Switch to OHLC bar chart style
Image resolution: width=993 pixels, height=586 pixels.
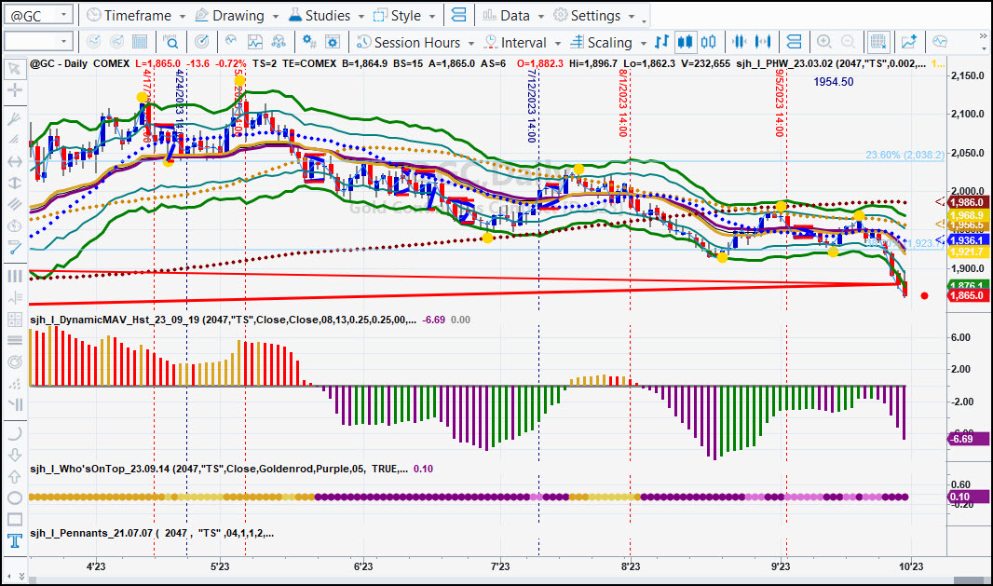[661, 43]
